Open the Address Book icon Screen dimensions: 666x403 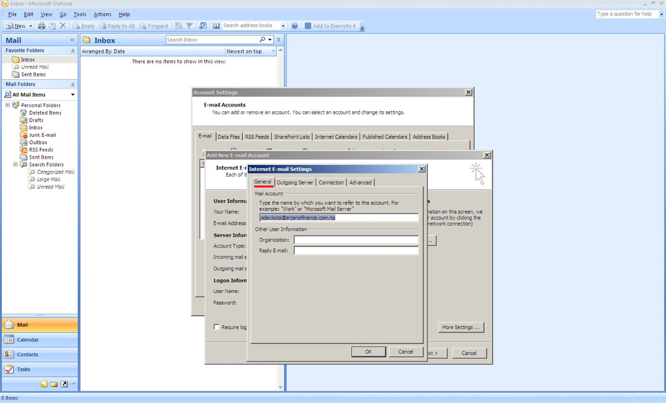(216, 26)
